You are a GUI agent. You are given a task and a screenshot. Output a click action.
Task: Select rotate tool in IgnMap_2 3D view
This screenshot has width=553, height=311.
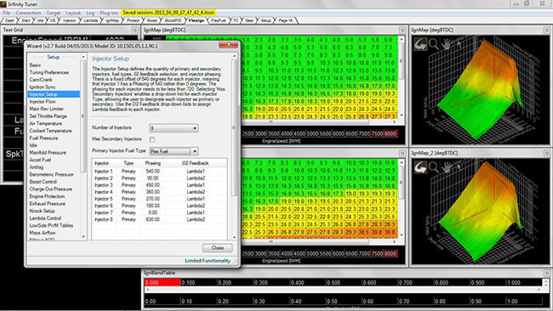pos(420,167)
